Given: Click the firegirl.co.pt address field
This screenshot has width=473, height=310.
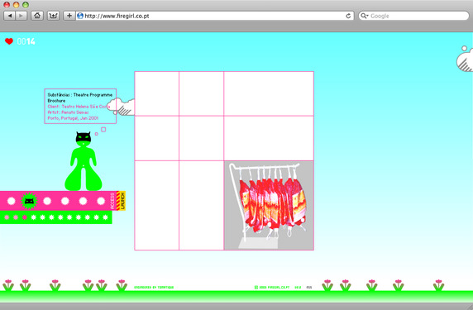Looking at the screenshot, I should click(x=215, y=16).
